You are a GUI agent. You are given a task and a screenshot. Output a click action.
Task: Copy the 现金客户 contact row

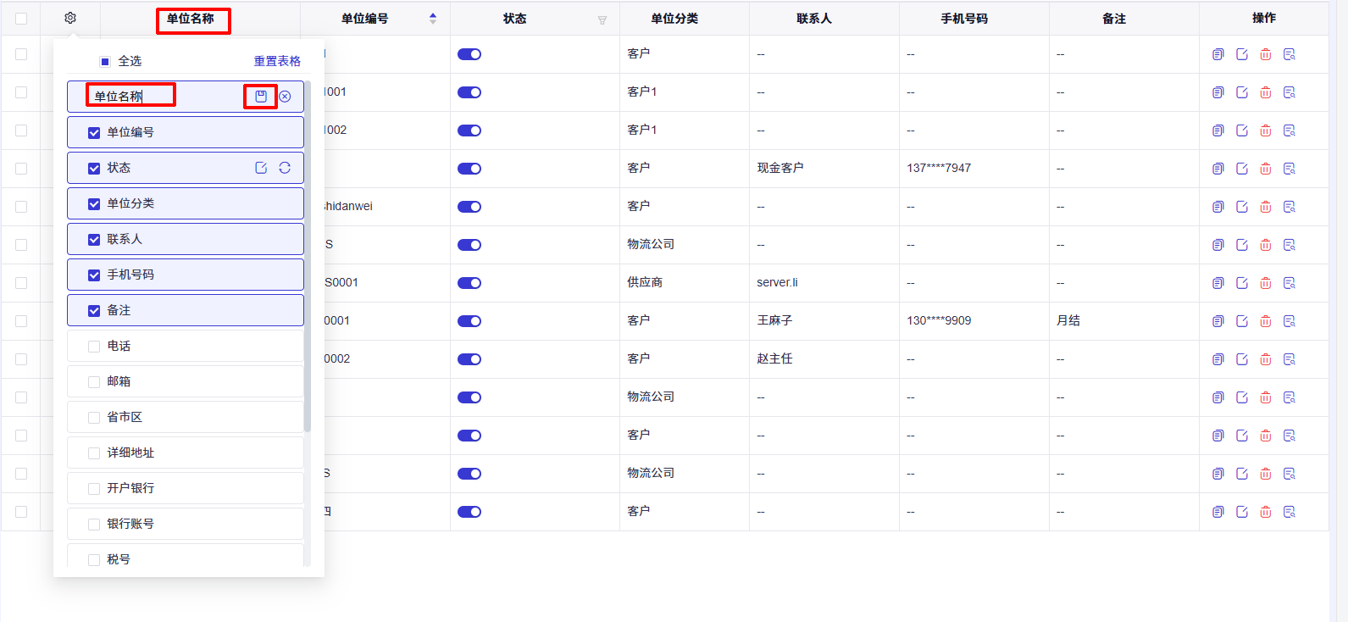coord(1218,169)
